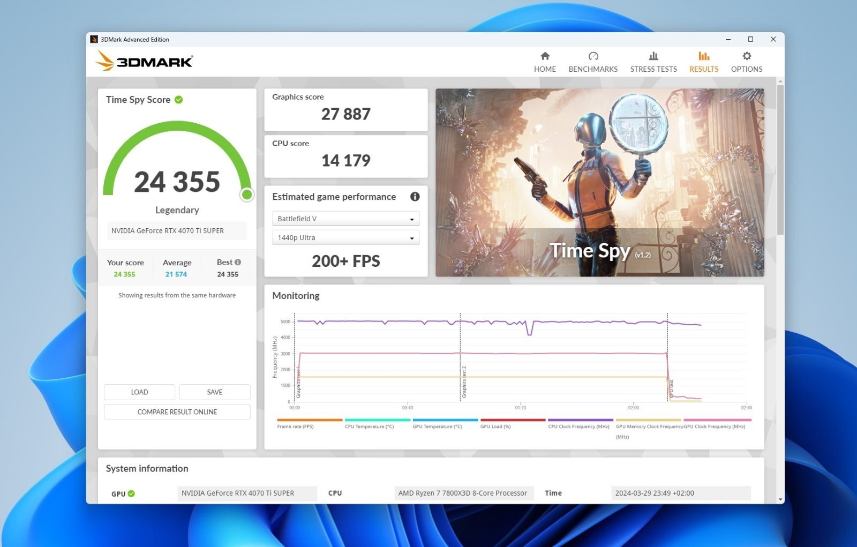Click the System information heading

point(147,469)
